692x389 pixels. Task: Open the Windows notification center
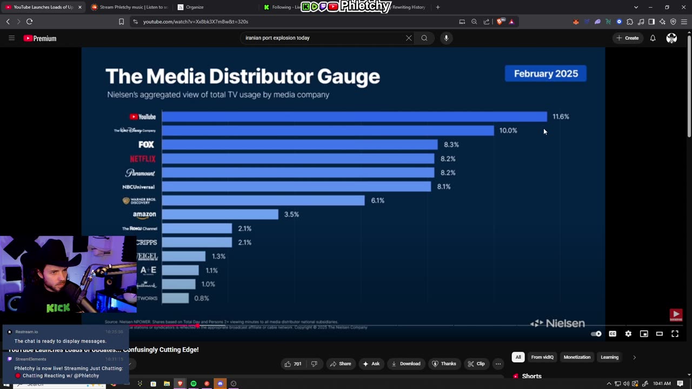pos(681,384)
